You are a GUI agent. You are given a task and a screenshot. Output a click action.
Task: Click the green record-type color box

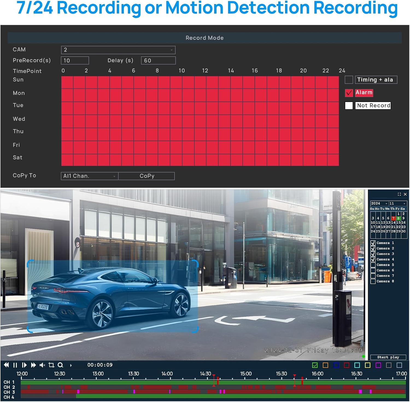[x=315, y=365]
